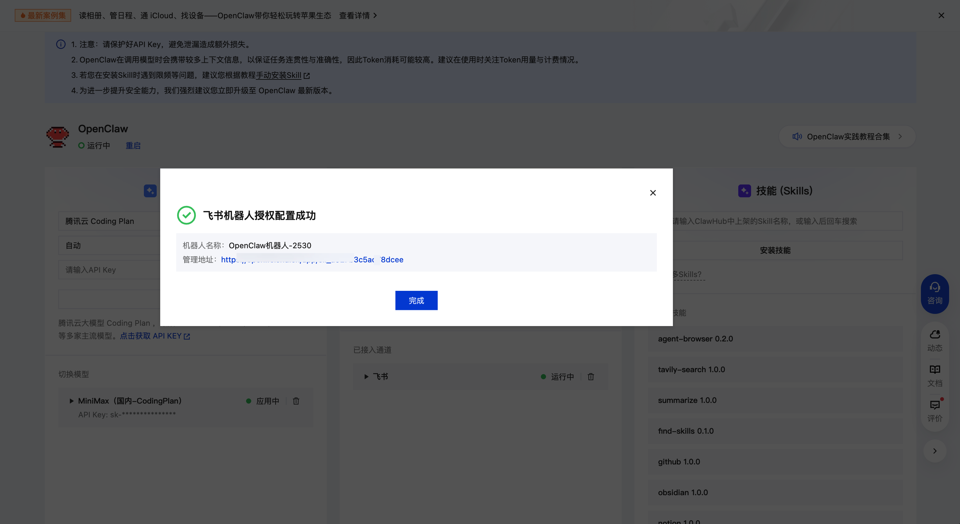Expand the 飞书 channel entry
Screen dimensions: 960x524
click(x=366, y=377)
